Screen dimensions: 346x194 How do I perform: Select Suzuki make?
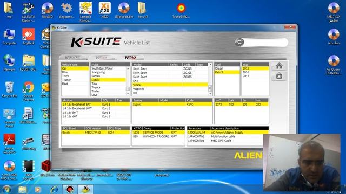tap(108, 80)
